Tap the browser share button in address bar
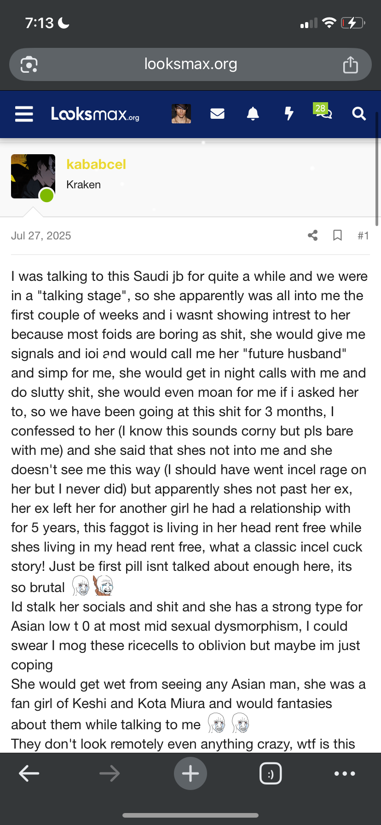Image resolution: width=381 pixels, height=825 pixels. [x=350, y=64]
